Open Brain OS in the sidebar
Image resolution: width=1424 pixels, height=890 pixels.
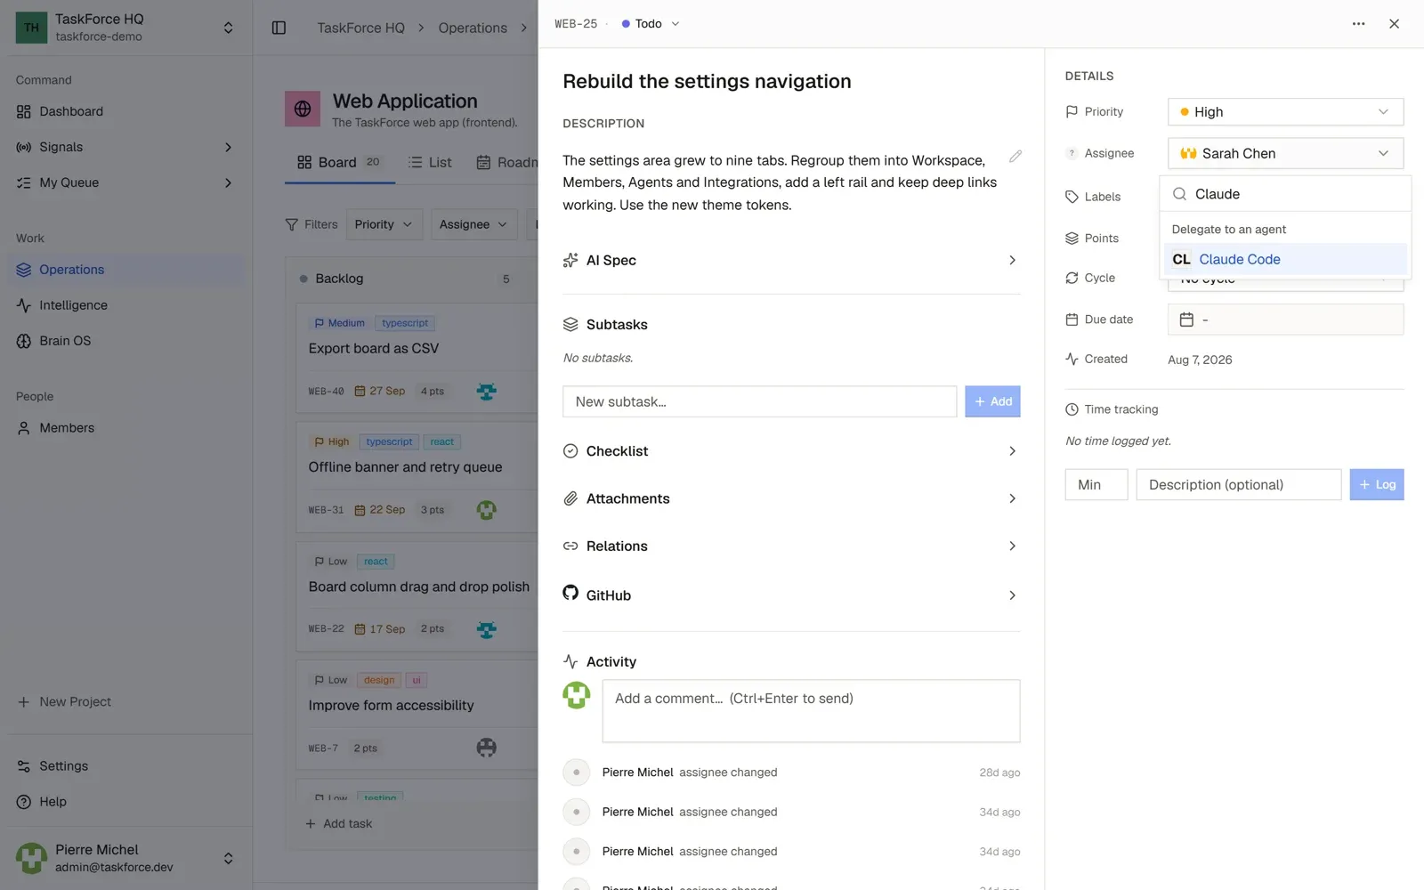[125, 341]
